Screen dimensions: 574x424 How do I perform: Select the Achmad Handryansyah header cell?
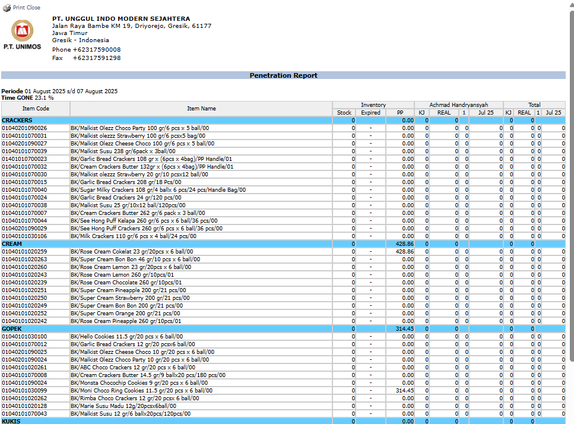coord(459,105)
